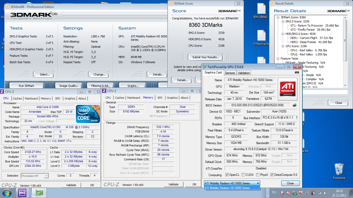
Task: Open the Отбросы.txt desktop file
Action: pyautogui.click(x=261, y=38)
